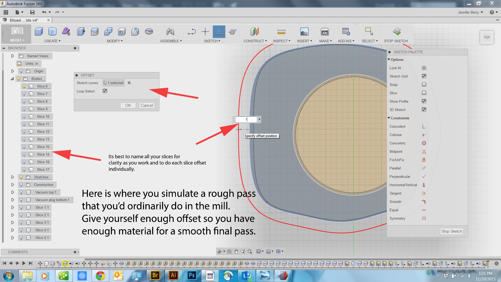Click the Stop Sketch button in Sketch Palette
501x282 pixels.
tap(452, 231)
